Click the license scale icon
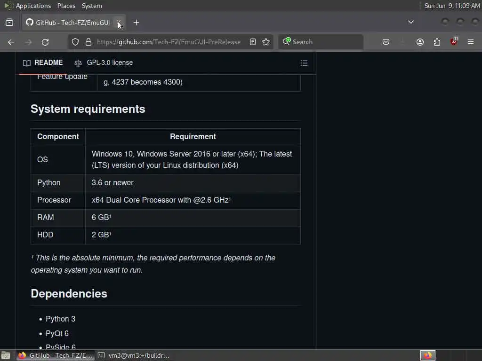 click(x=78, y=63)
